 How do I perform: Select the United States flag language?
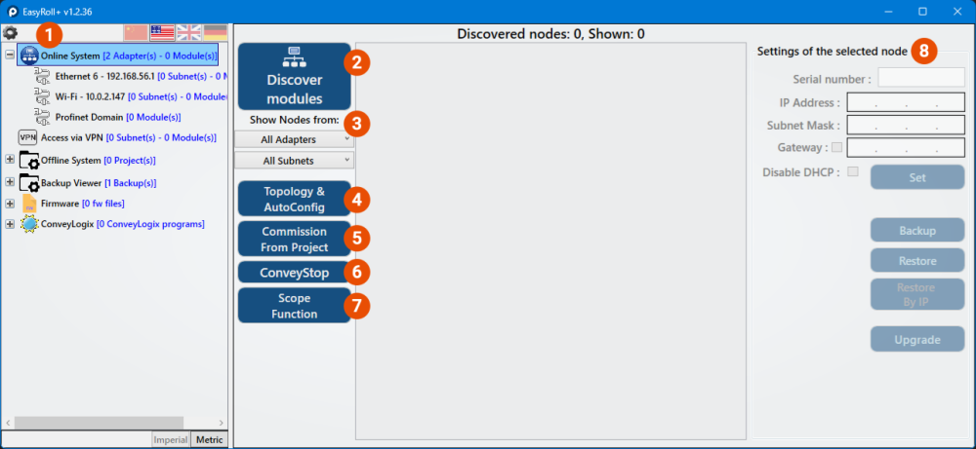pos(162,32)
